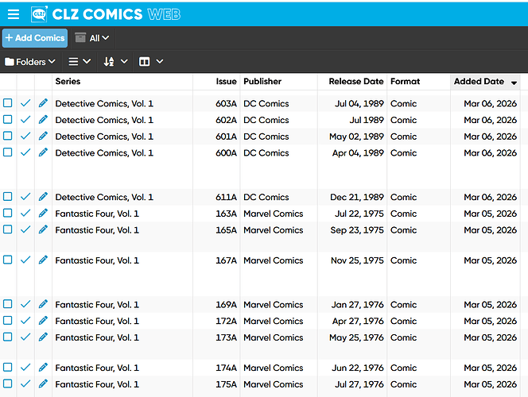Click the edit pencil for Fantastic Four 175A

click(43, 384)
